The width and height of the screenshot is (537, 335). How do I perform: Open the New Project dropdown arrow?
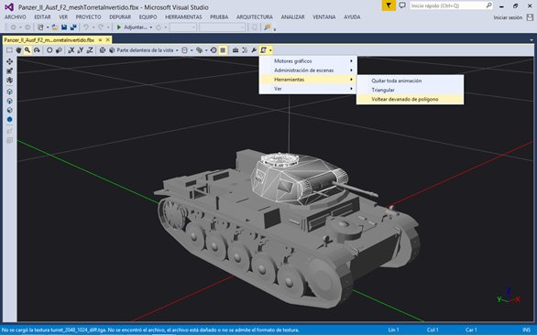(48, 27)
